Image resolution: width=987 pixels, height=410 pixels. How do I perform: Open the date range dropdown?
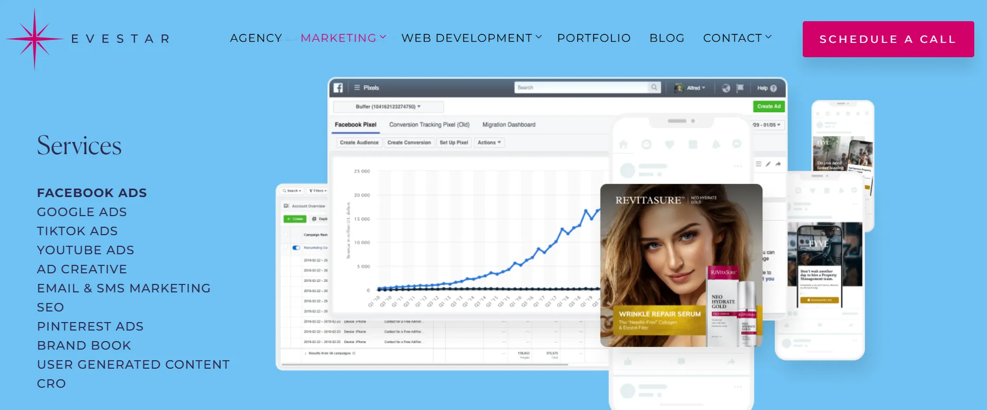[767, 125]
